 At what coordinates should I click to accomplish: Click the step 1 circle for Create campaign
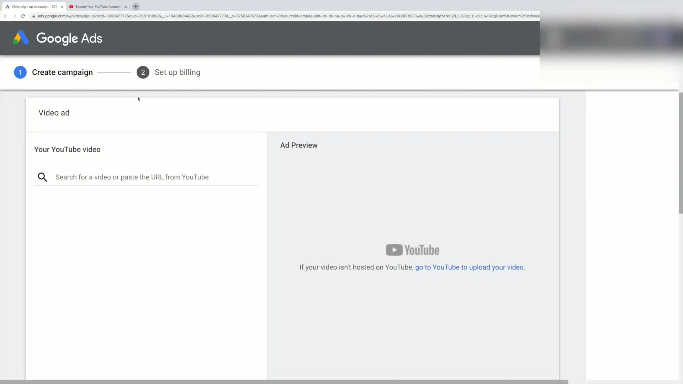coord(20,72)
